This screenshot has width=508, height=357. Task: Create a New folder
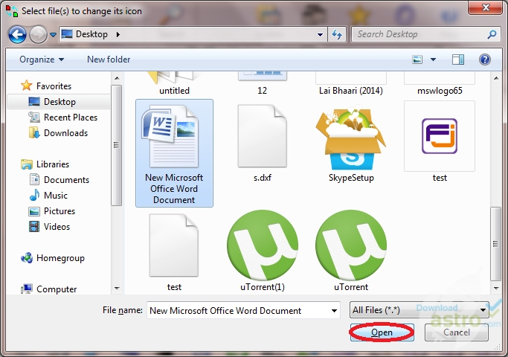[109, 59]
